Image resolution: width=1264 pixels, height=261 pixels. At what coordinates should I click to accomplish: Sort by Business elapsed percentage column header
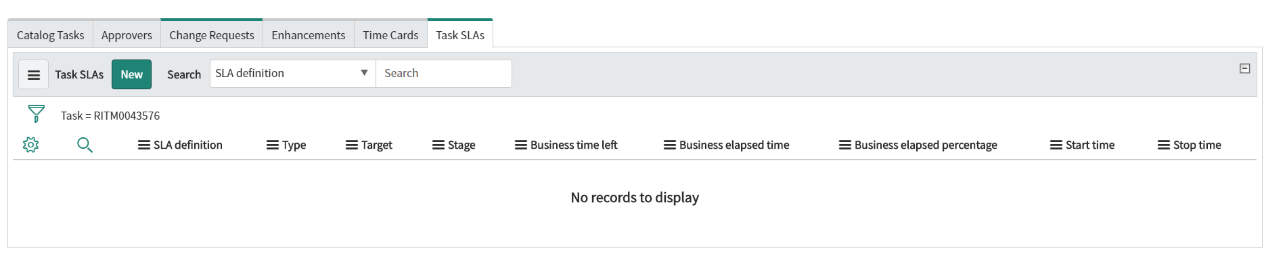(926, 145)
